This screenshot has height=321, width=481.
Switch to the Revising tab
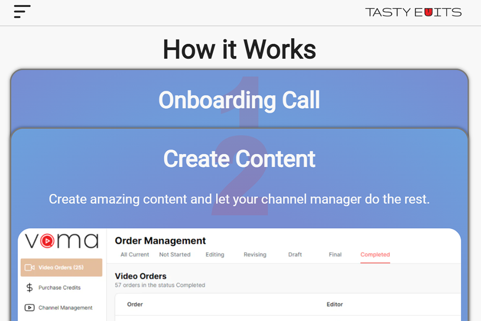tap(255, 254)
